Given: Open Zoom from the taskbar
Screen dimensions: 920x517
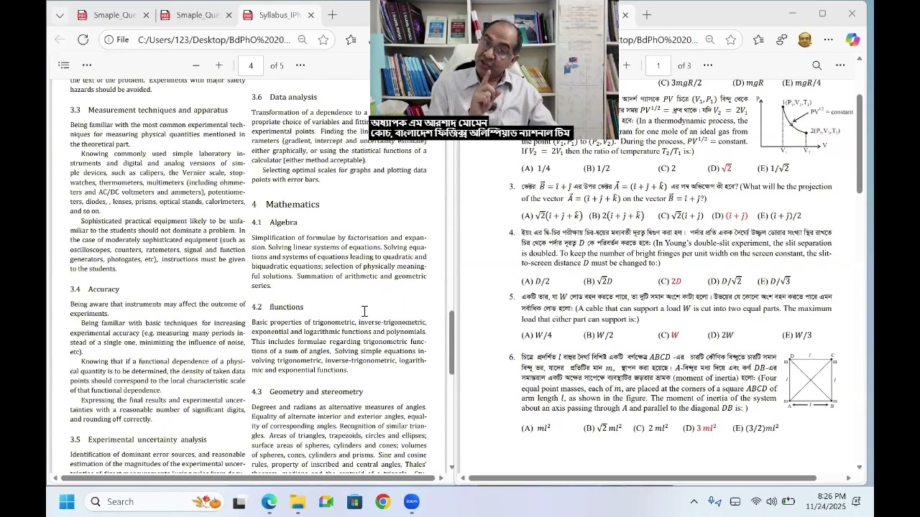Looking at the screenshot, I should tap(412, 502).
